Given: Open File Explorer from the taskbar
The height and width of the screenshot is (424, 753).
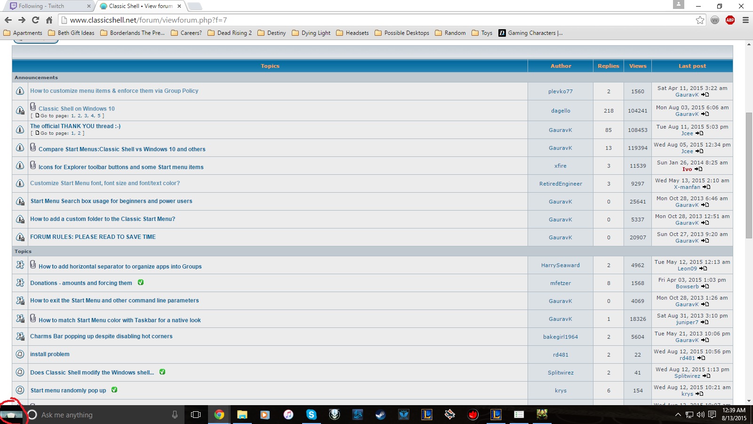Looking at the screenshot, I should coord(242,415).
